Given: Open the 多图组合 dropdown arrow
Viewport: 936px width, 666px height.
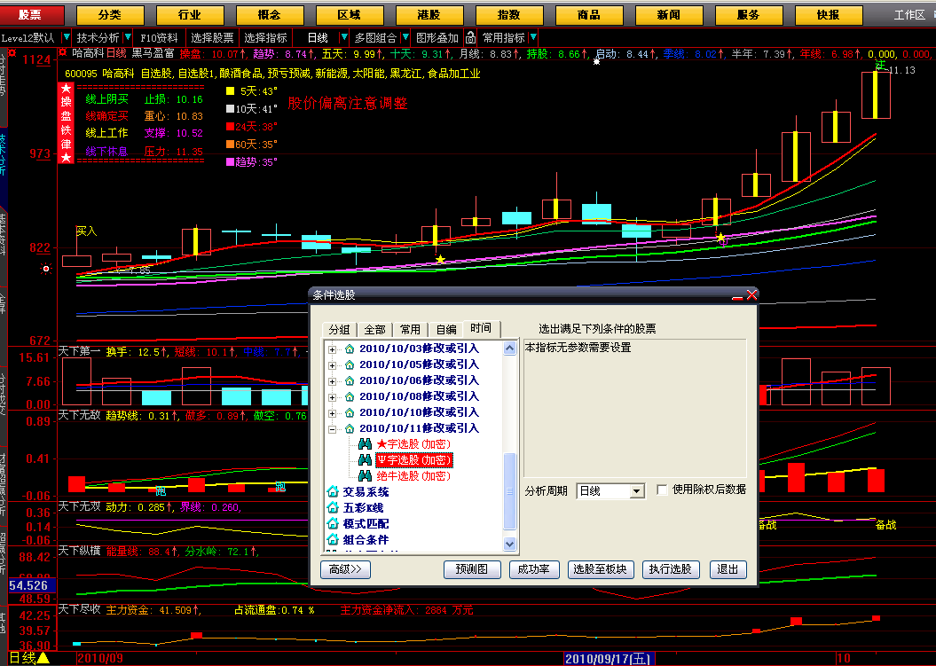Looking at the screenshot, I should coord(405,37).
